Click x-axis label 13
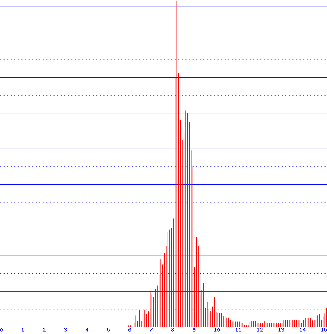The width and height of the screenshot is (327, 334). tap(281, 330)
